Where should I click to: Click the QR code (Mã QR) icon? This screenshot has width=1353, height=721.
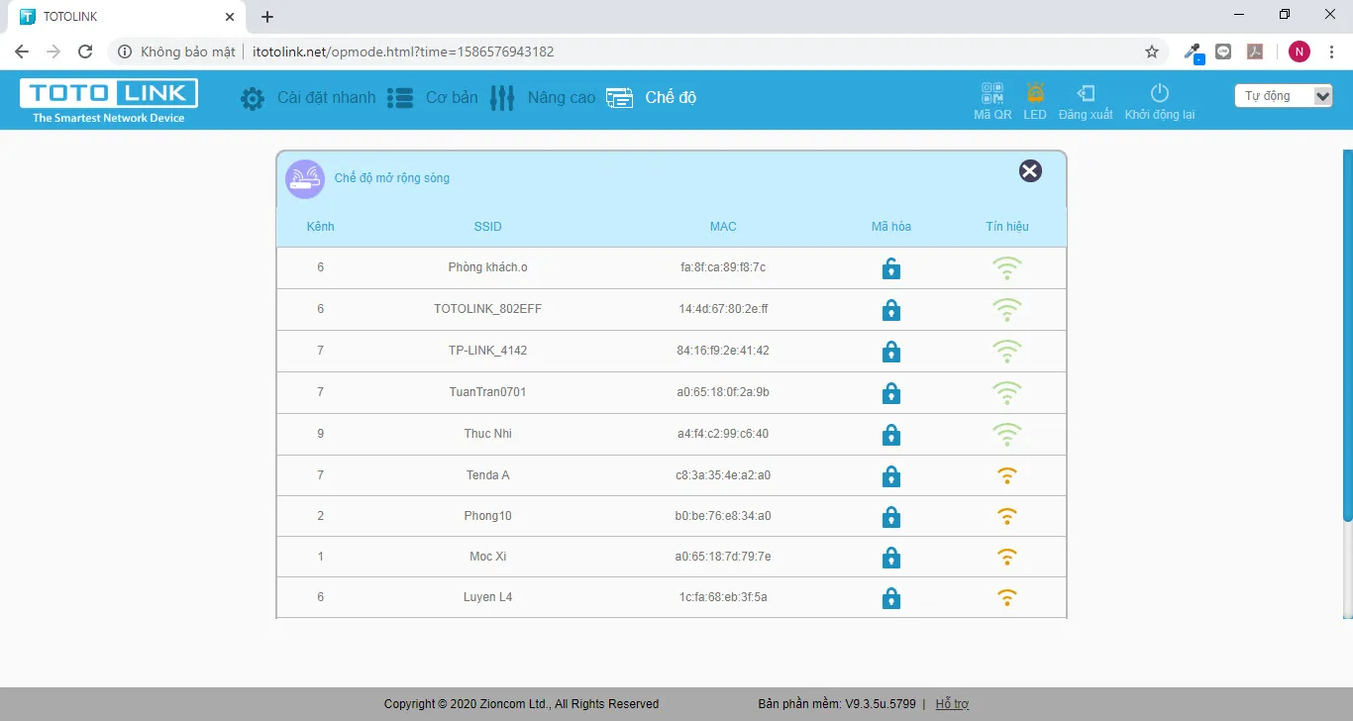[991, 95]
